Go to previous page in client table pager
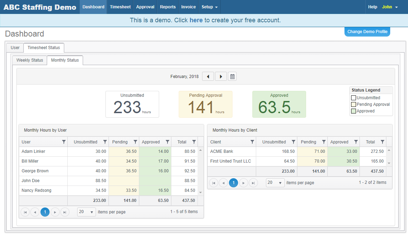Screen dimensions: 408x235 (223, 183)
